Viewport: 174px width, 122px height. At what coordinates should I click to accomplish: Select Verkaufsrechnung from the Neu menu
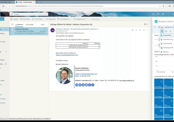click(x=167, y=40)
